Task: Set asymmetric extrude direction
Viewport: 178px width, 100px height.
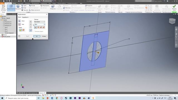Action: click(x=44, y=27)
